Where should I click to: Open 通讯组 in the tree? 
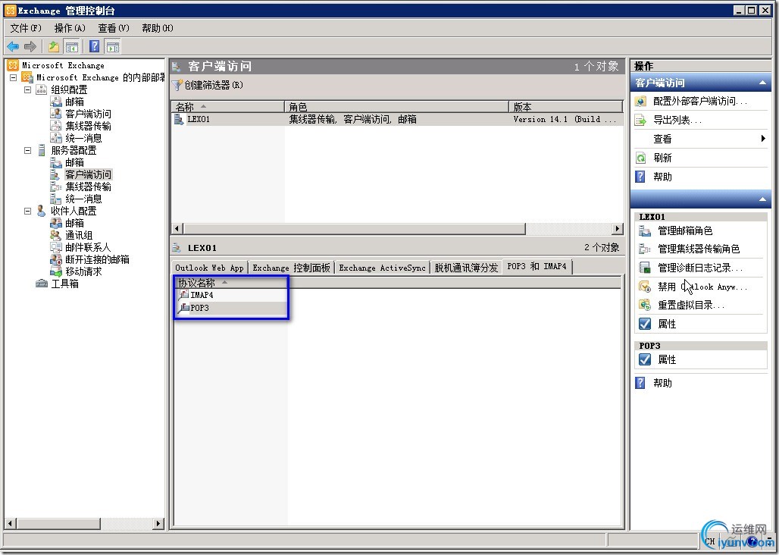tap(79, 235)
